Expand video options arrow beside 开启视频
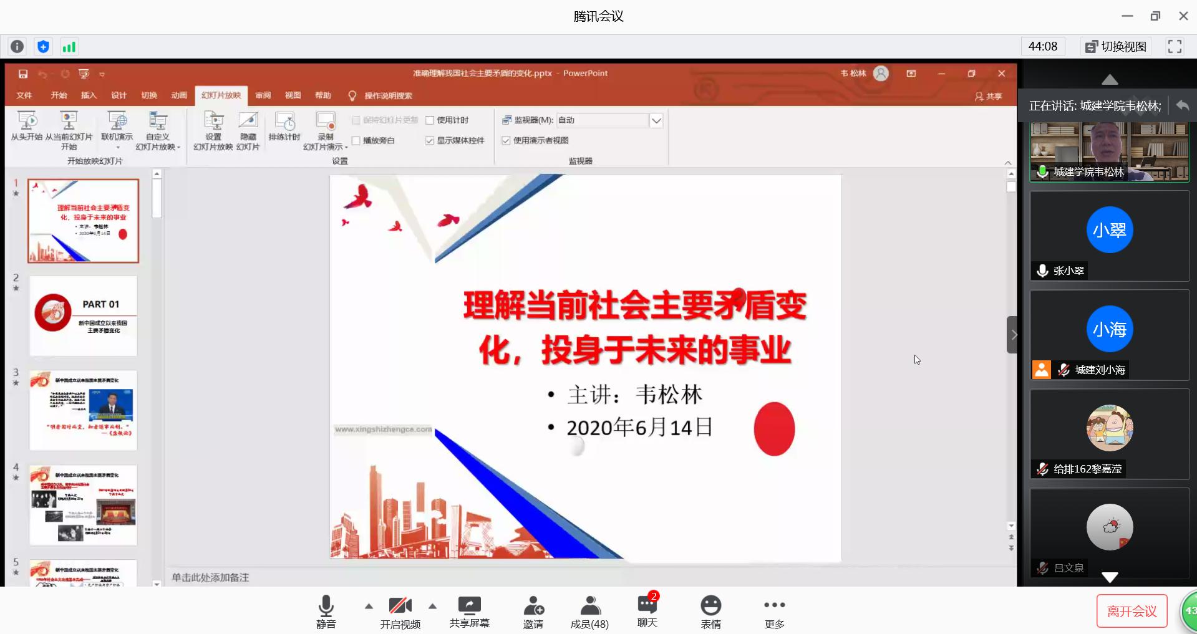 coord(432,606)
